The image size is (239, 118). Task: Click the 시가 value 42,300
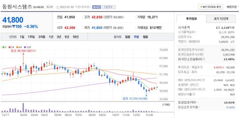click(70, 28)
